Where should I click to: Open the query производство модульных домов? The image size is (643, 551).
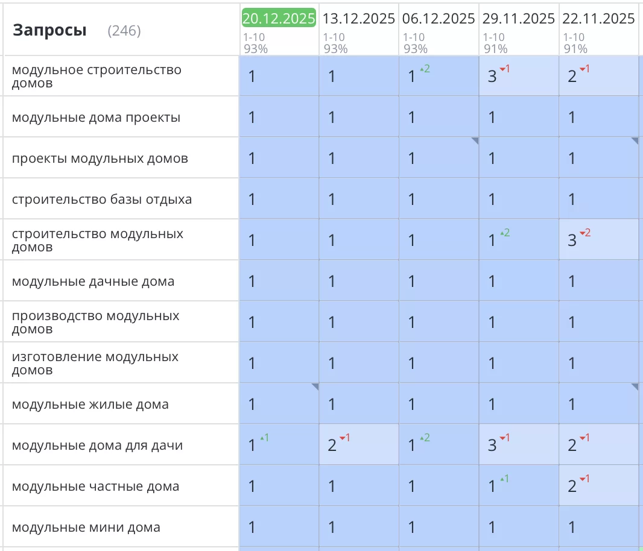pos(95,322)
